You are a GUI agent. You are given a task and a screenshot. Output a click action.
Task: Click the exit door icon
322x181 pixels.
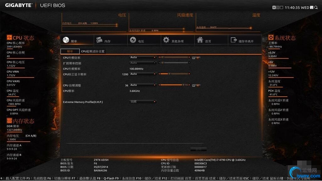(x=234, y=40)
